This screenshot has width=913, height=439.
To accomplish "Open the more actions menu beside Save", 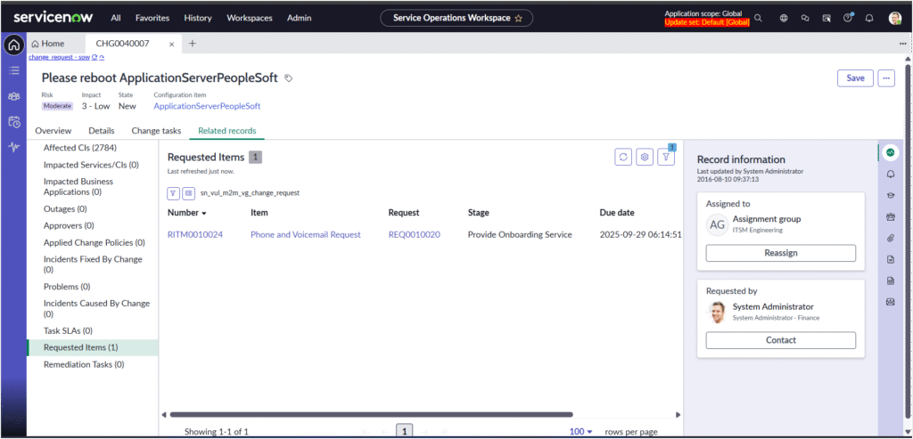I will pos(885,78).
